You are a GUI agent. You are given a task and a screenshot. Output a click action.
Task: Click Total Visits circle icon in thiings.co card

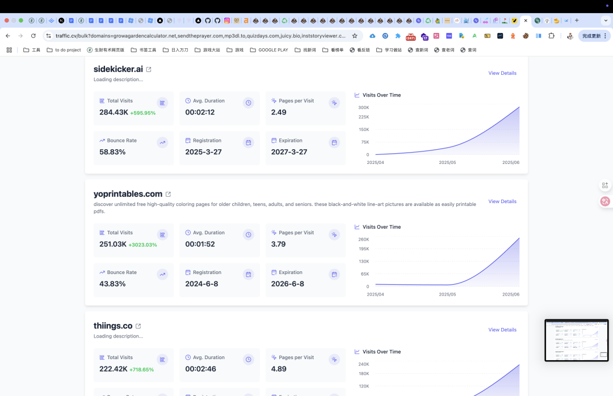tap(162, 359)
